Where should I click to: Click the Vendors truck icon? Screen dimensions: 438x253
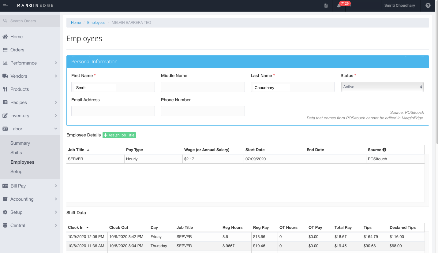coord(5,76)
